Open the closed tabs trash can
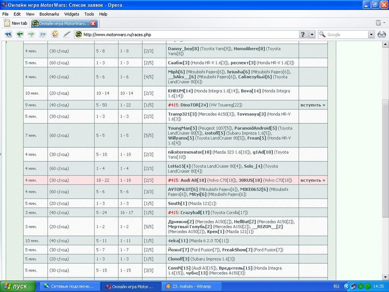 378,23
